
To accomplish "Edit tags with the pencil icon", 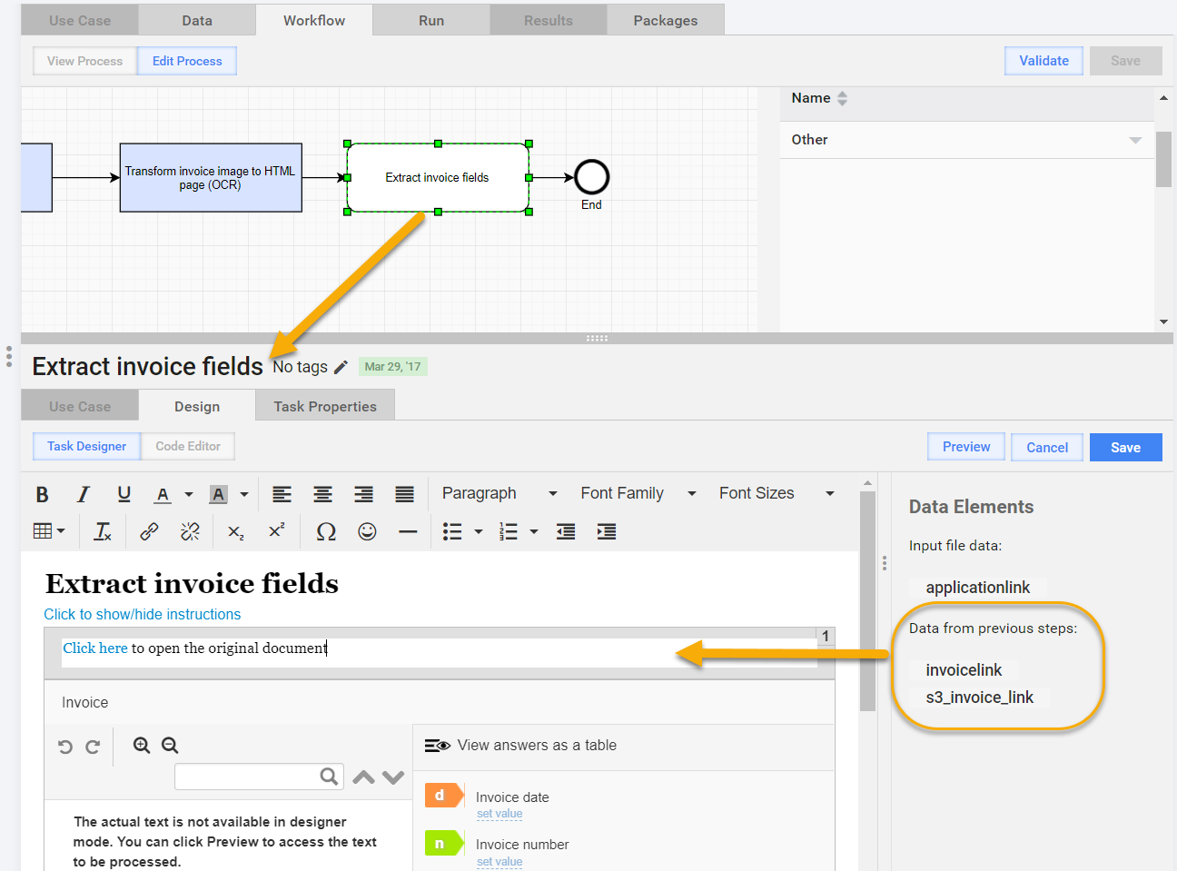I will point(341,367).
